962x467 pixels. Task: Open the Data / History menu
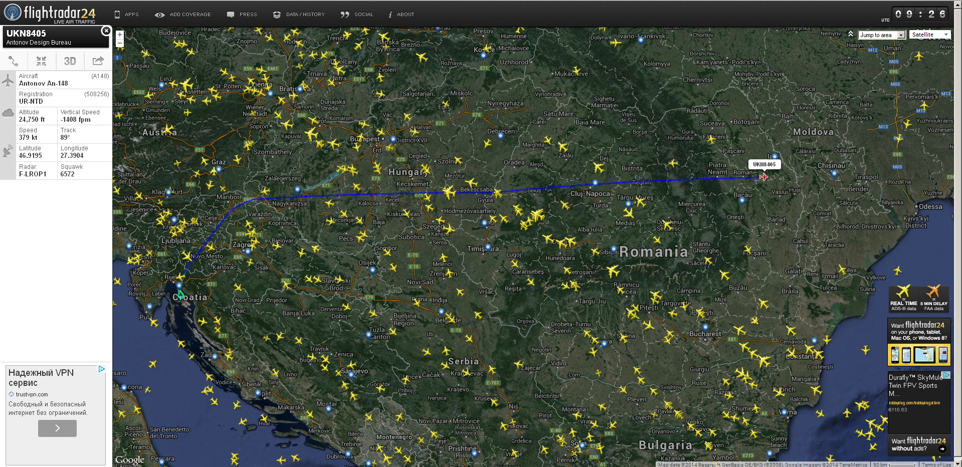(299, 15)
